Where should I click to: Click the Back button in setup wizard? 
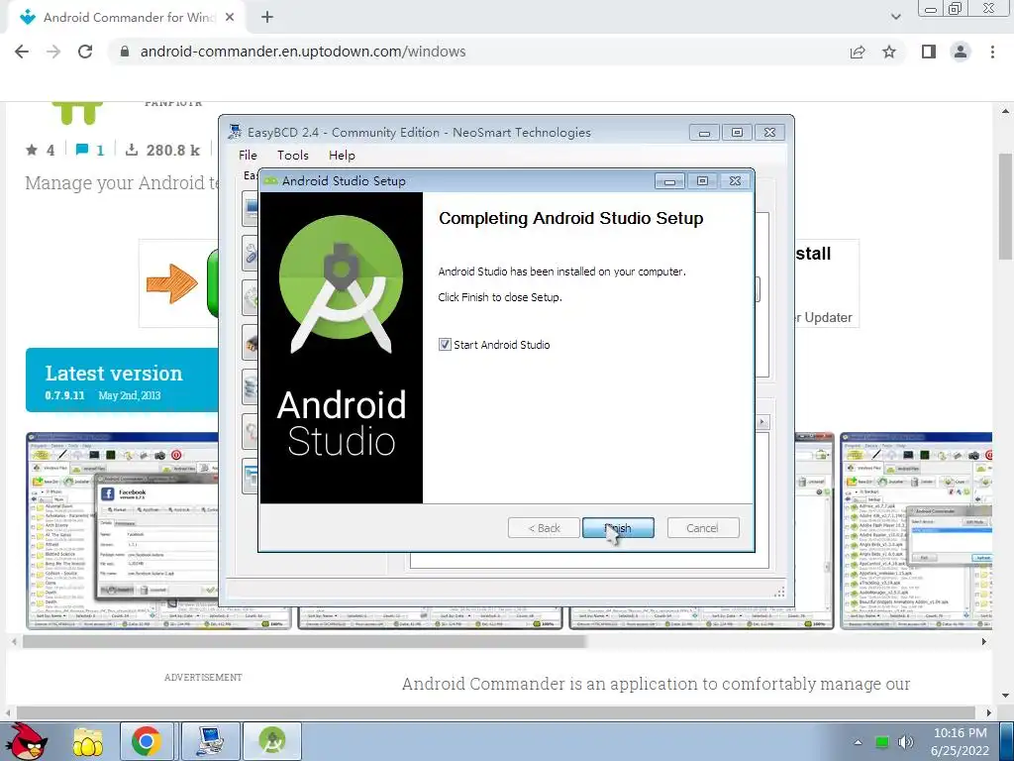(544, 528)
